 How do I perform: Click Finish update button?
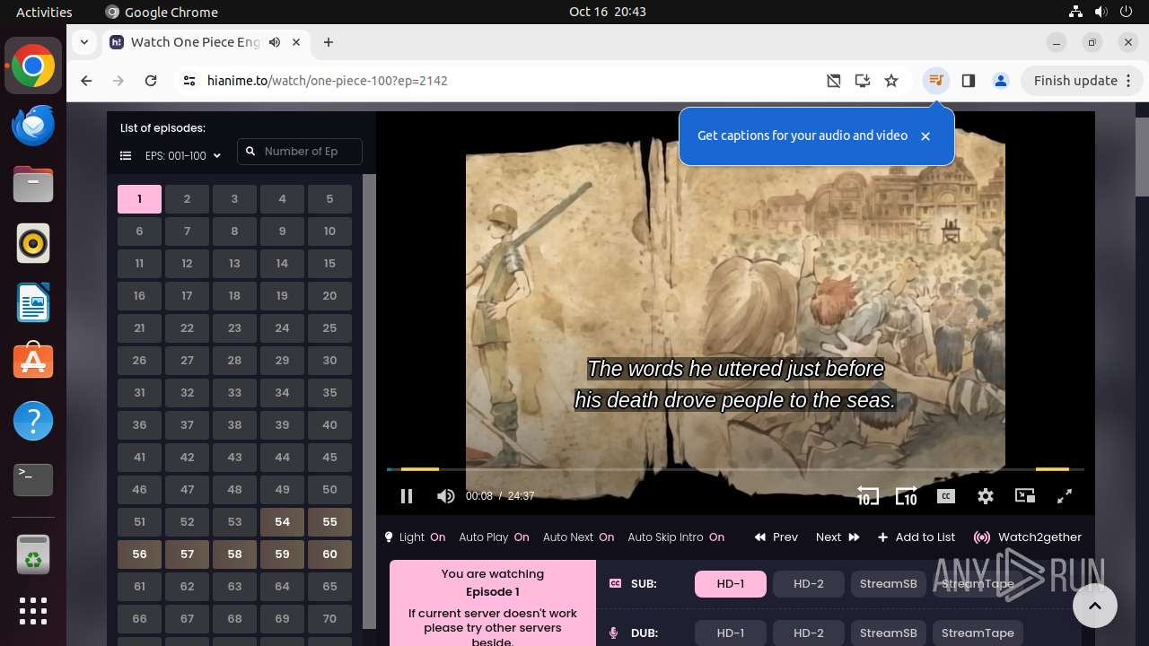(1075, 81)
